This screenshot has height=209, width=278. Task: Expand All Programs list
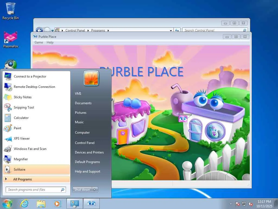click(x=36, y=179)
